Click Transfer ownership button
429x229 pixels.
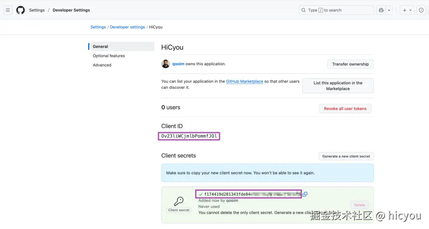[350, 64]
